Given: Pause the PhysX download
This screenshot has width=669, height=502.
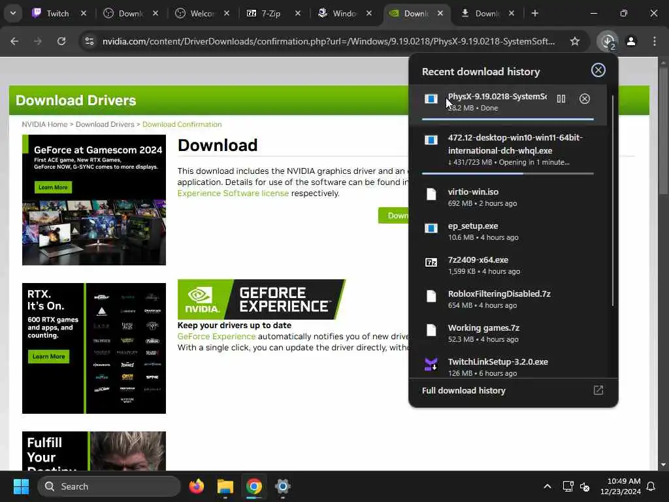Looking at the screenshot, I should coord(561,99).
